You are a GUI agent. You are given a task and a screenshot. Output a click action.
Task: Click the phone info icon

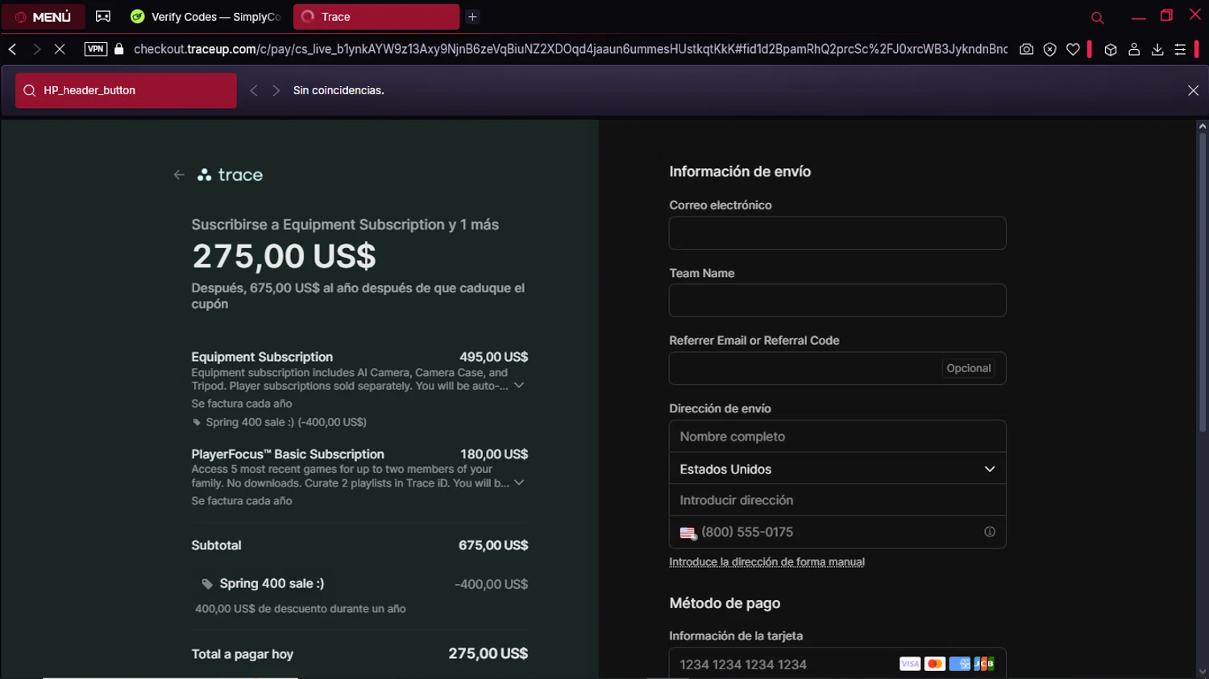pos(990,532)
